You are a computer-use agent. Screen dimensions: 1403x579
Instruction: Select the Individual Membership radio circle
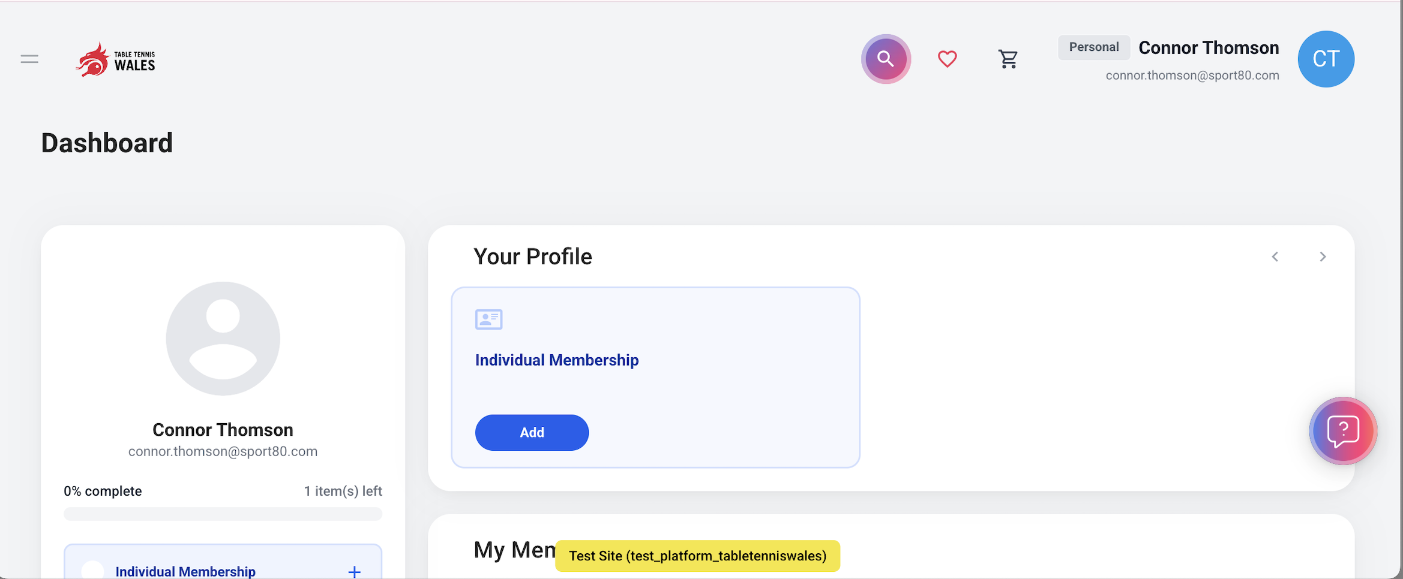92,570
